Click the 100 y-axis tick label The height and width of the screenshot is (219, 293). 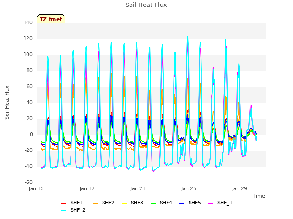pyautogui.click(x=28, y=55)
